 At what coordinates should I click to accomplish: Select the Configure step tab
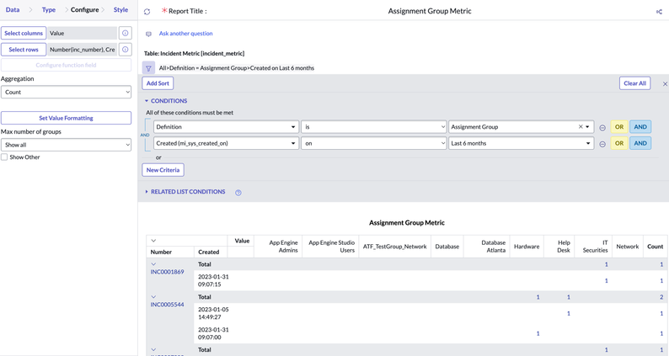point(84,9)
